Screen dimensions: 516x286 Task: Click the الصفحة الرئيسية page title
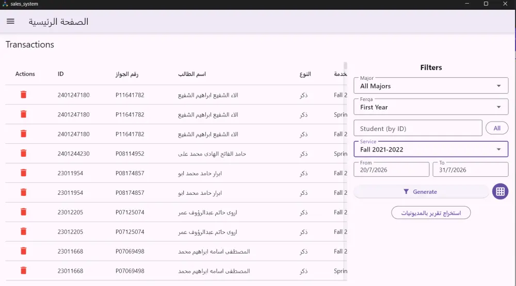tap(58, 22)
